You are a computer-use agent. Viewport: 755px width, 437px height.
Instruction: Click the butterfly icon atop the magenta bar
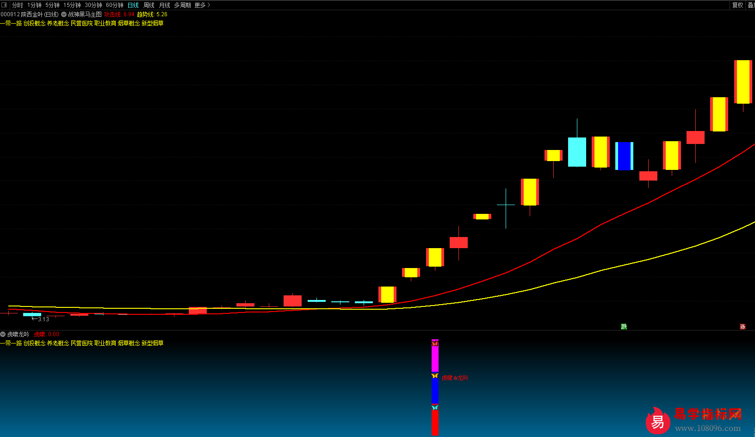coord(435,343)
